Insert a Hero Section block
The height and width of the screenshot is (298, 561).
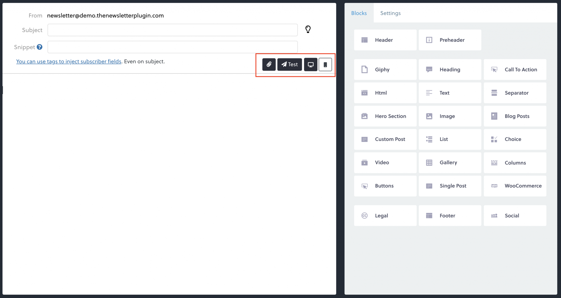(385, 116)
